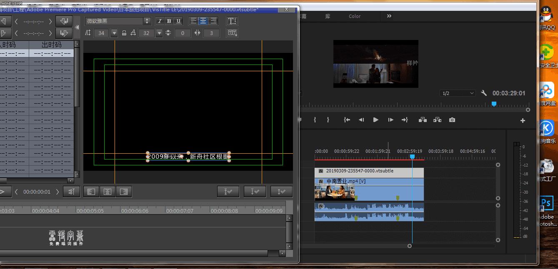Open the wrench settings in program monitor
Screen dimensions: 558x269
click(x=484, y=93)
